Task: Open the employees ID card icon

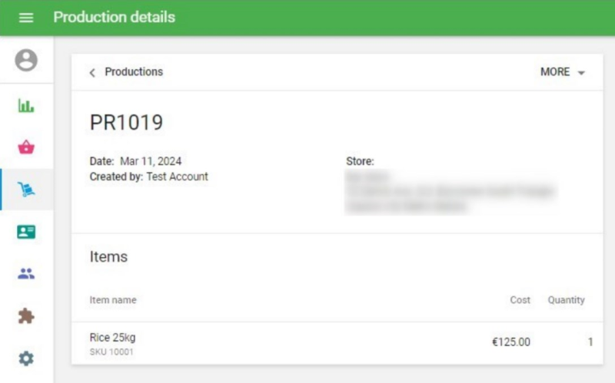Action: coord(26,232)
